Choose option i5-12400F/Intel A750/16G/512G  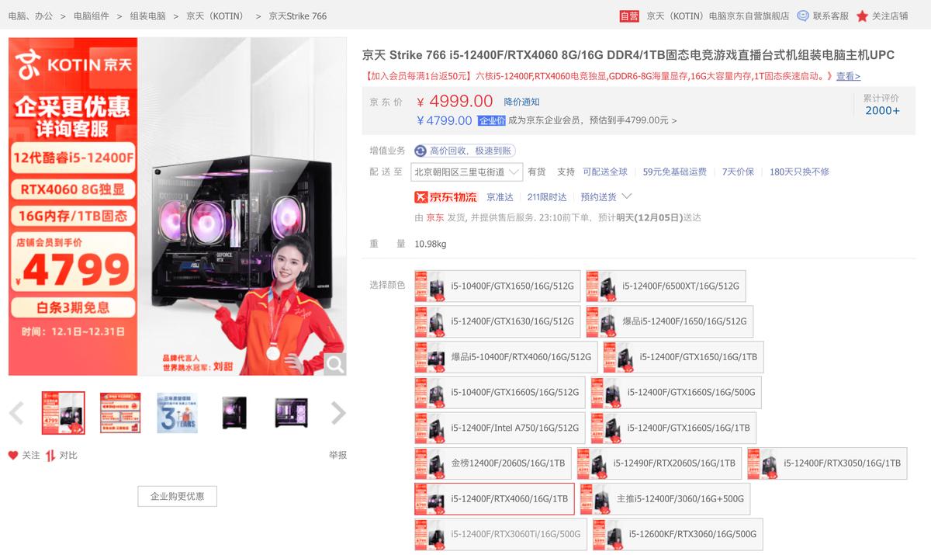(x=500, y=428)
